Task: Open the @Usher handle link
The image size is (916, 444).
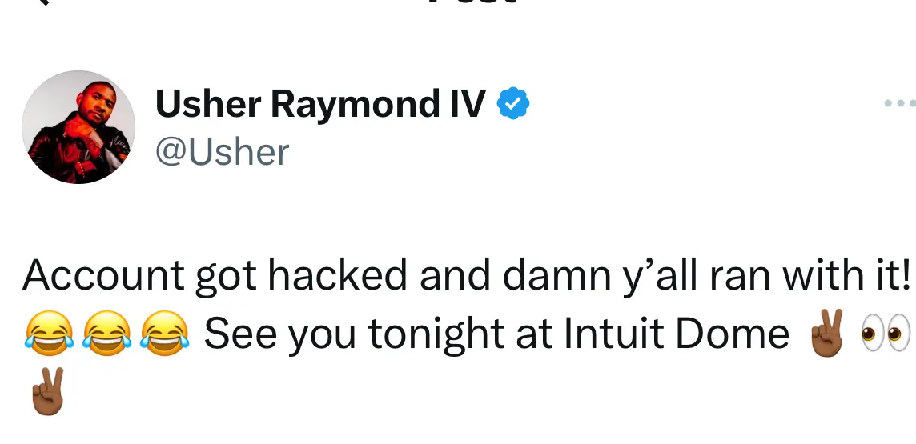Action: 222,151
